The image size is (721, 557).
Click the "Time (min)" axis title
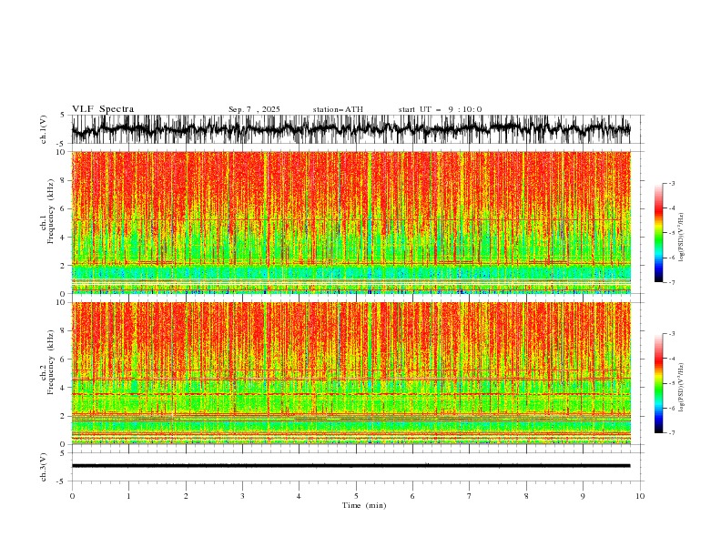364,505
